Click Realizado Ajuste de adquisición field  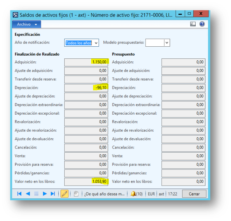coord(86,71)
